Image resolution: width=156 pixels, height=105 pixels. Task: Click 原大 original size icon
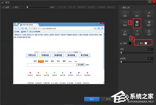15,7
